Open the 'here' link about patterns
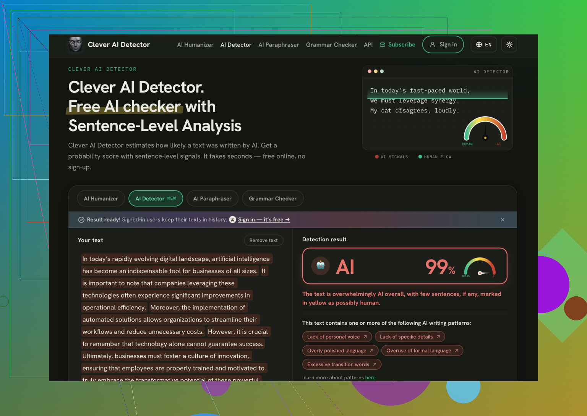This screenshot has height=416, width=587. [x=370, y=378]
